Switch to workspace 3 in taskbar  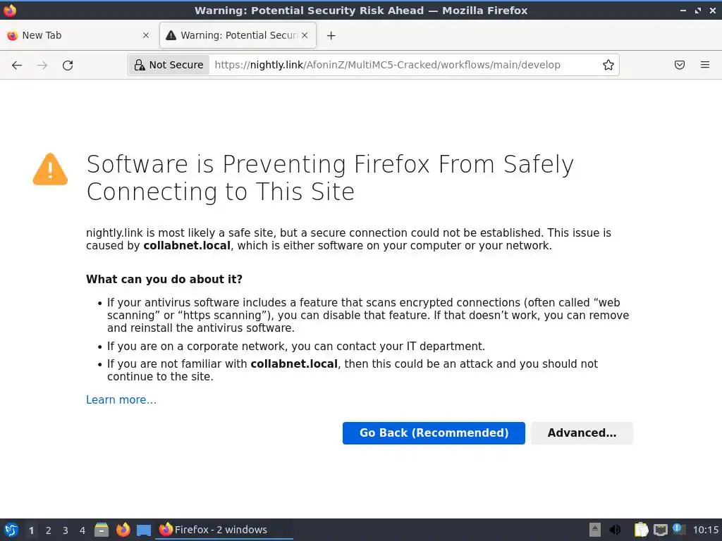[66, 530]
